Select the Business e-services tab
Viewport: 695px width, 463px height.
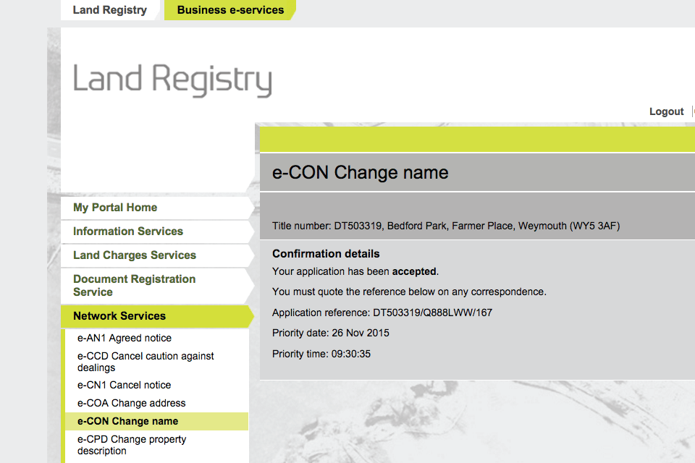tap(230, 10)
